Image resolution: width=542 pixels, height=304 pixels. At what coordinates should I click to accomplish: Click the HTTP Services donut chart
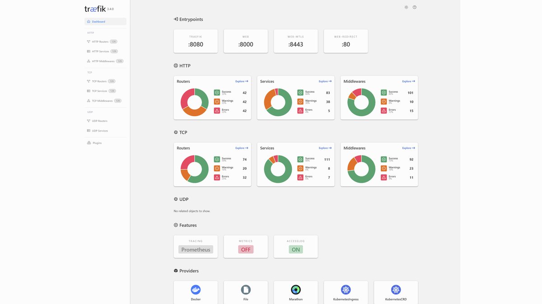click(278, 102)
